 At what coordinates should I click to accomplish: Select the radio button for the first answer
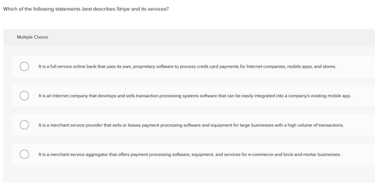point(24,66)
